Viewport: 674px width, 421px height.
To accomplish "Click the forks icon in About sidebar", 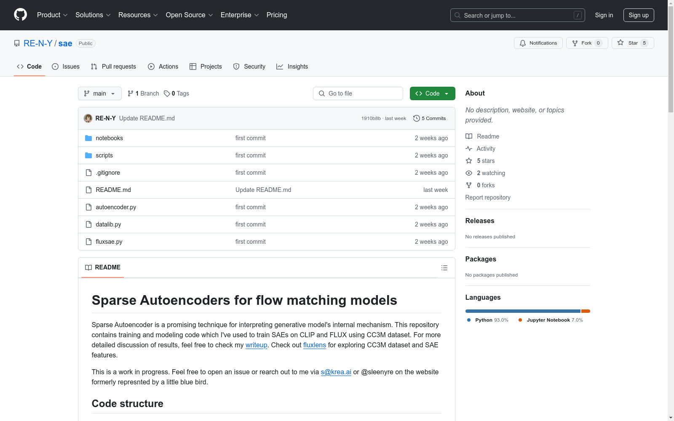I will [x=469, y=185].
